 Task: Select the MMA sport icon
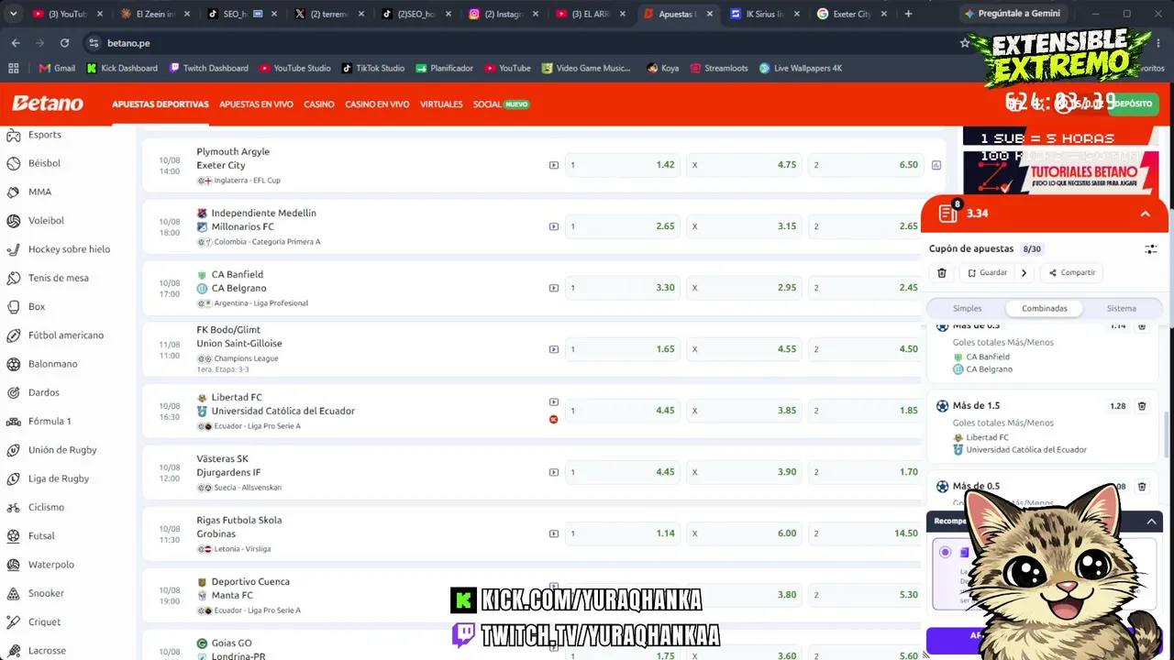(13, 192)
